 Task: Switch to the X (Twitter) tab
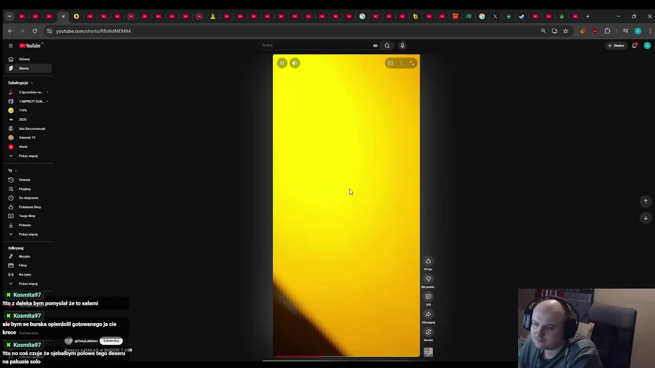(x=495, y=16)
